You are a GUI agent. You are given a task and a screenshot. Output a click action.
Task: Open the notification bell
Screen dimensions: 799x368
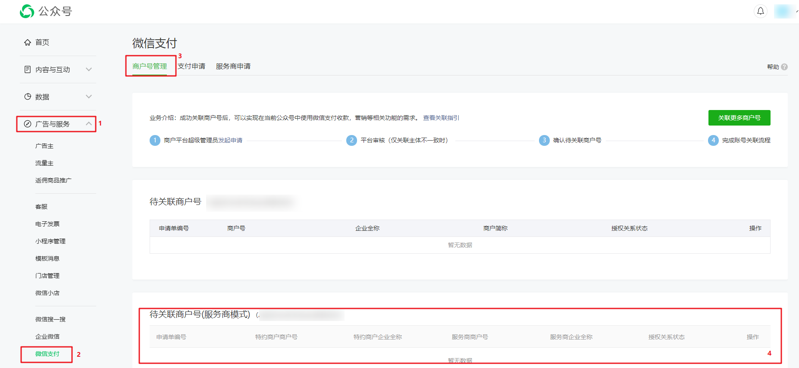761,11
